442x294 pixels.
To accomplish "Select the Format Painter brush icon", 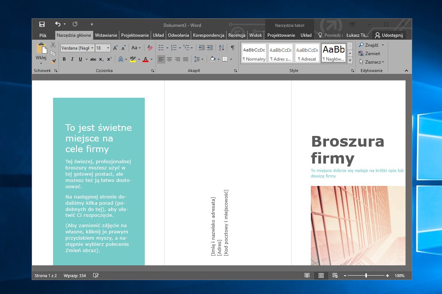I will click(53, 61).
